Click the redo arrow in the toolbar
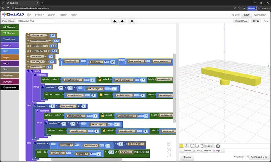Image resolution: width=271 pixels, height=162 pixels. (x=122, y=21)
